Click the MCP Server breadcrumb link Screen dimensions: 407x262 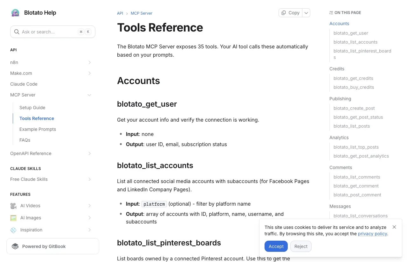pos(141,13)
